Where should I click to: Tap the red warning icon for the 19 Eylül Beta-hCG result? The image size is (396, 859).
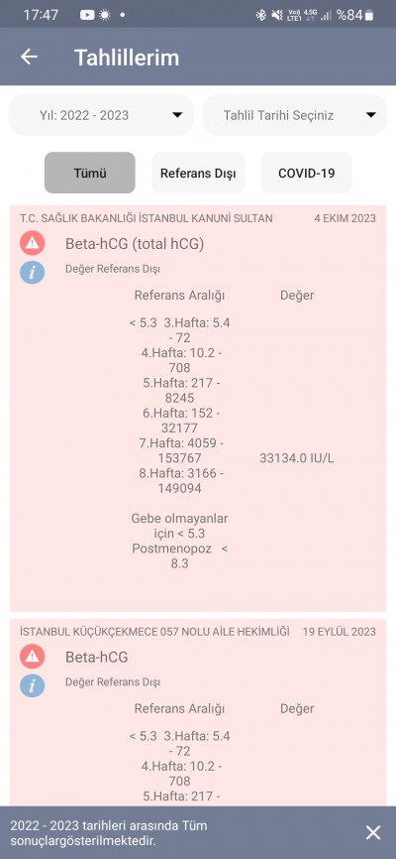(33, 657)
